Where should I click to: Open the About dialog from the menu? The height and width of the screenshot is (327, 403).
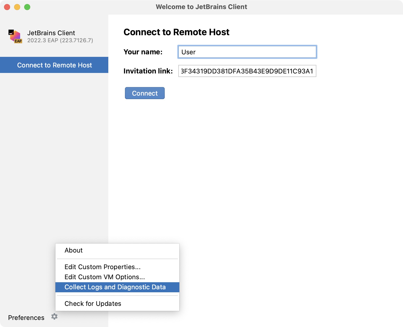coord(73,250)
